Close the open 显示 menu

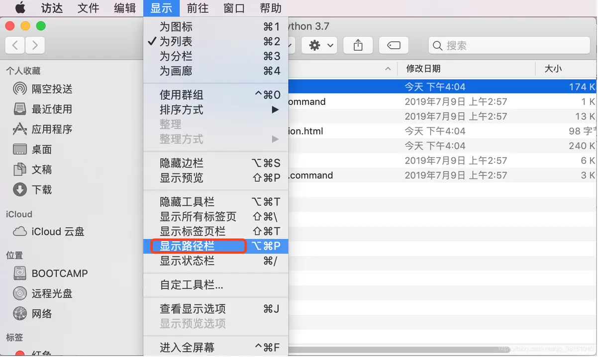tap(161, 8)
